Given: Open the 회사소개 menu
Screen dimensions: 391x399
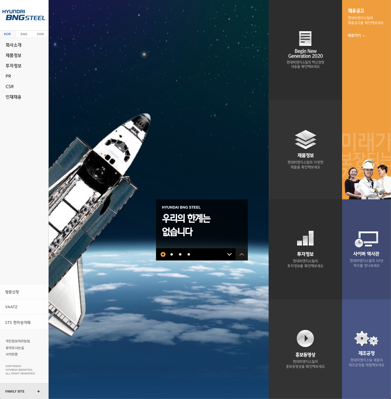Looking at the screenshot, I should [x=13, y=45].
